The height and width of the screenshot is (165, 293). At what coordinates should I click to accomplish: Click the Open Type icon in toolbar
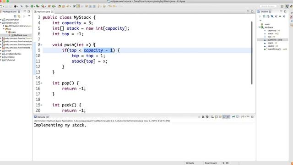[60, 6]
